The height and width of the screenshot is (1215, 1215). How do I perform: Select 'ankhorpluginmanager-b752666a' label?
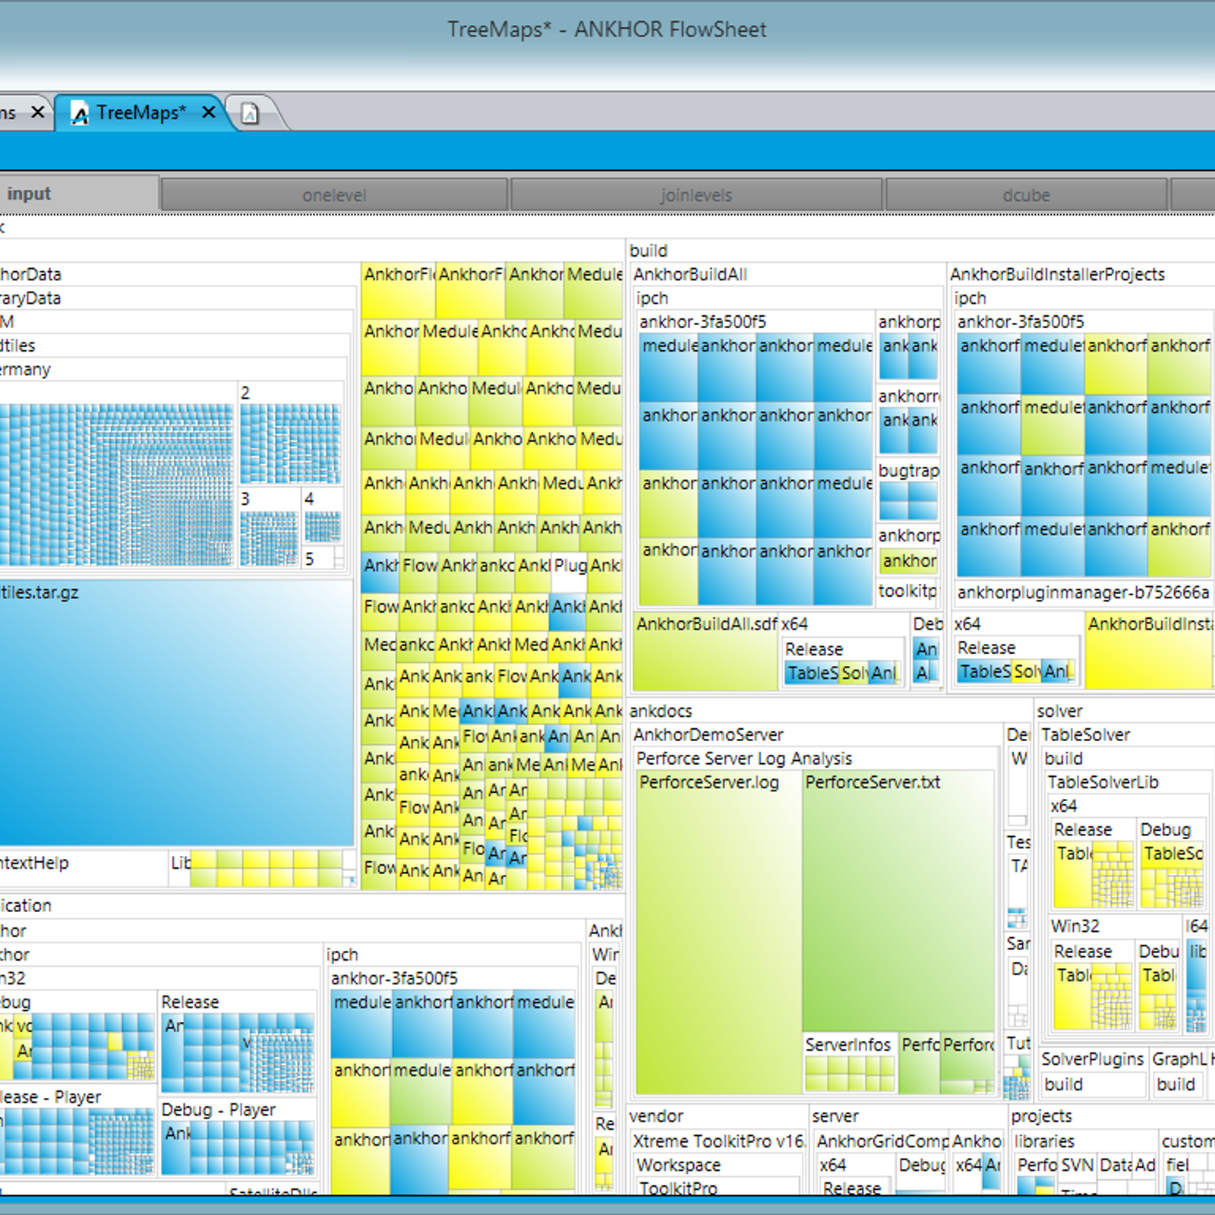click(1084, 592)
